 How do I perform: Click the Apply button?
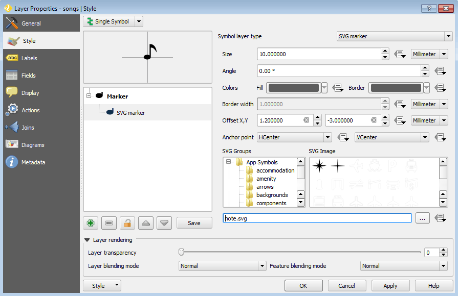coord(390,286)
